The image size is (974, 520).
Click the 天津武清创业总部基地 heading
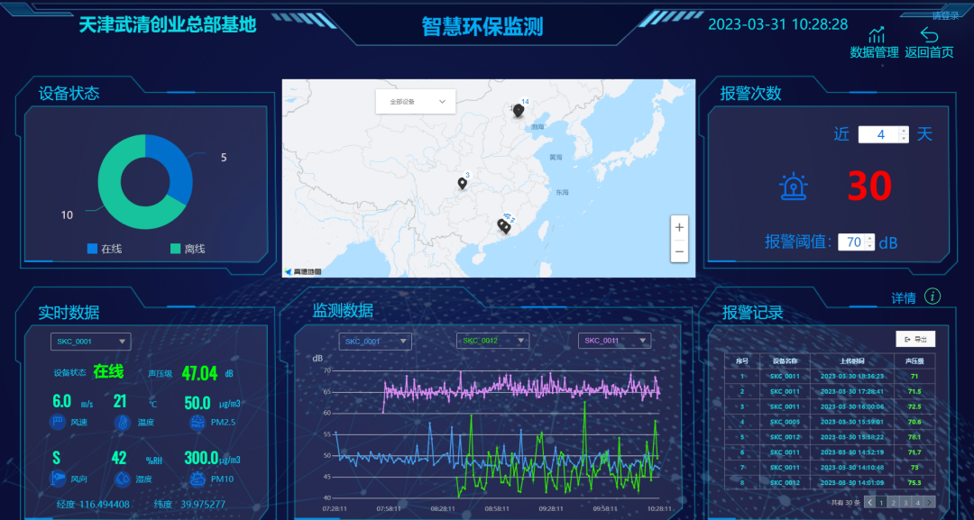click(168, 24)
